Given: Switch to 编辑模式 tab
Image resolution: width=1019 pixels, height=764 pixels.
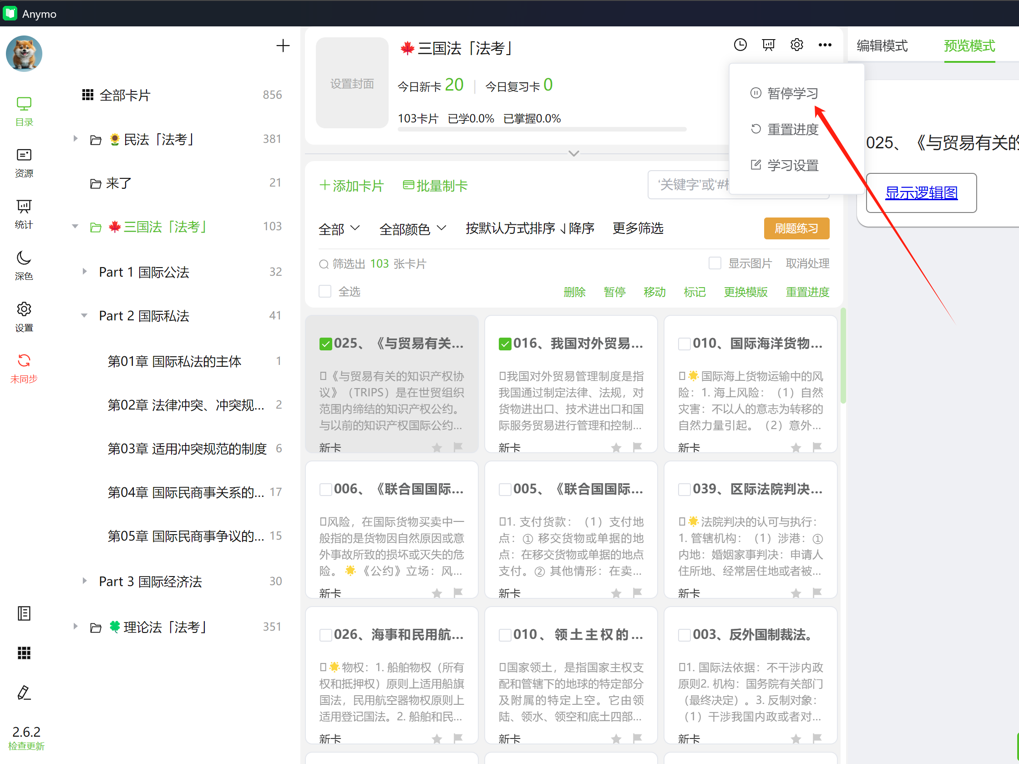Looking at the screenshot, I should 882,46.
